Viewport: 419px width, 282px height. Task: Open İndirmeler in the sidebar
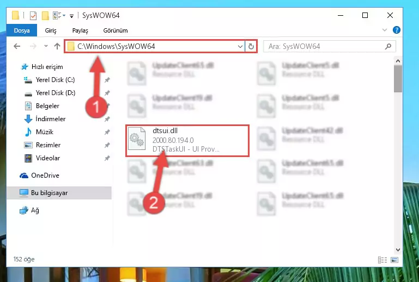[x=51, y=119]
